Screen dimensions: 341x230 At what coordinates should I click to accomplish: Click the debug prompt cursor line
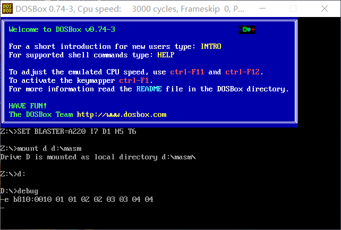coord(2,208)
